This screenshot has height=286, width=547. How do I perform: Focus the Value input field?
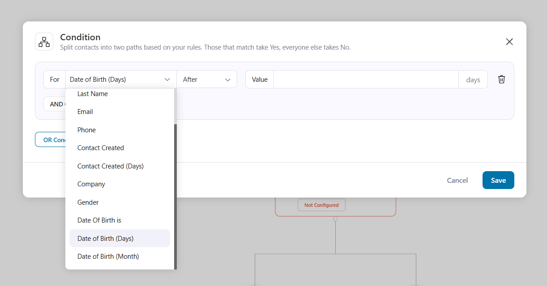[366, 80]
